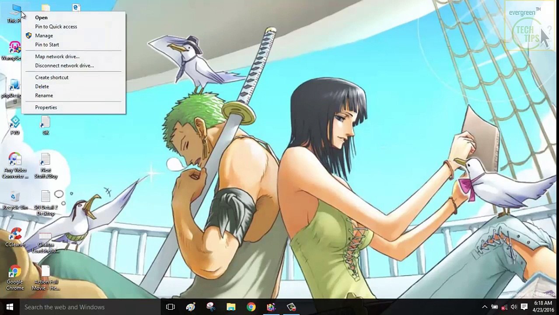
Task: Select the CCleaner desktop icon
Action: tap(15, 238)
